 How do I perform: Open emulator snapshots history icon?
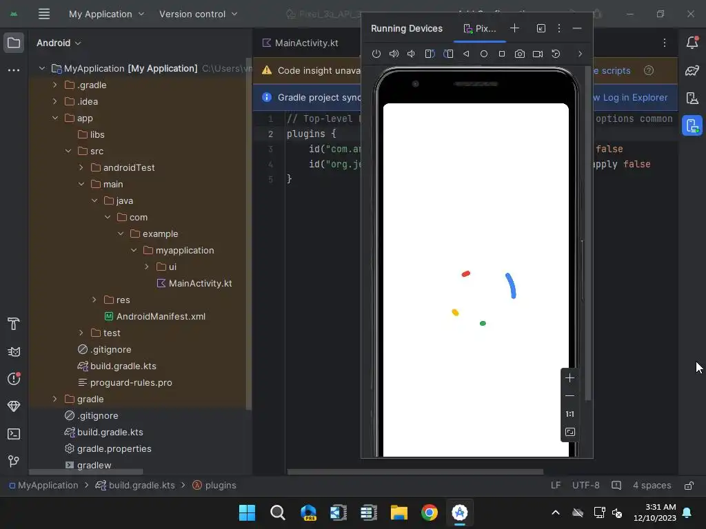[556, 54]
